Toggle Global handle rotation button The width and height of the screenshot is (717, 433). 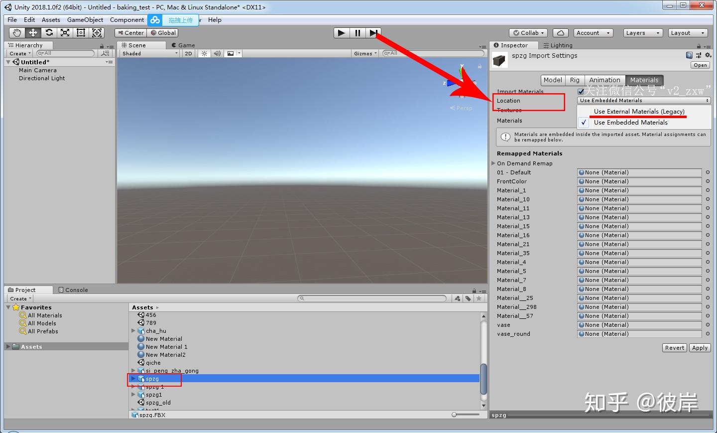pyautogui.click(x=163, y=33)
